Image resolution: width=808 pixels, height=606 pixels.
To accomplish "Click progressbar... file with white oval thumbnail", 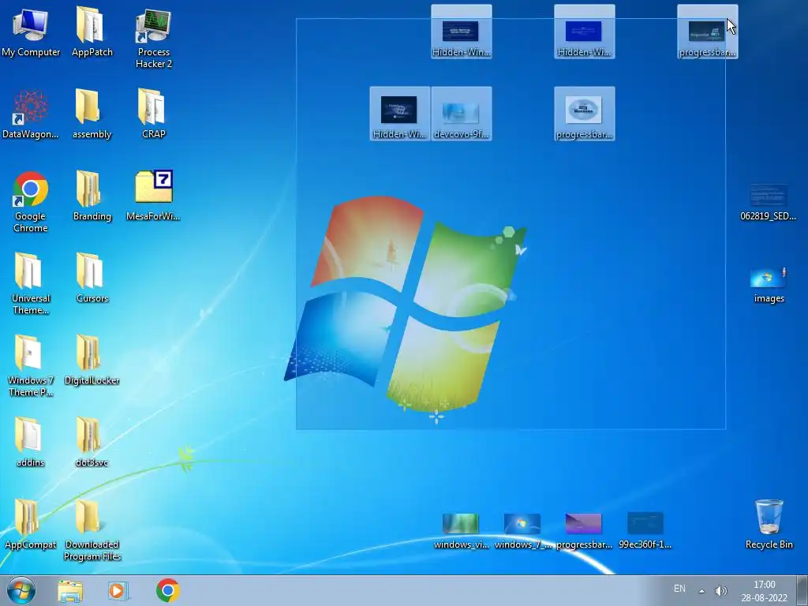I will [x=585, y=114].
